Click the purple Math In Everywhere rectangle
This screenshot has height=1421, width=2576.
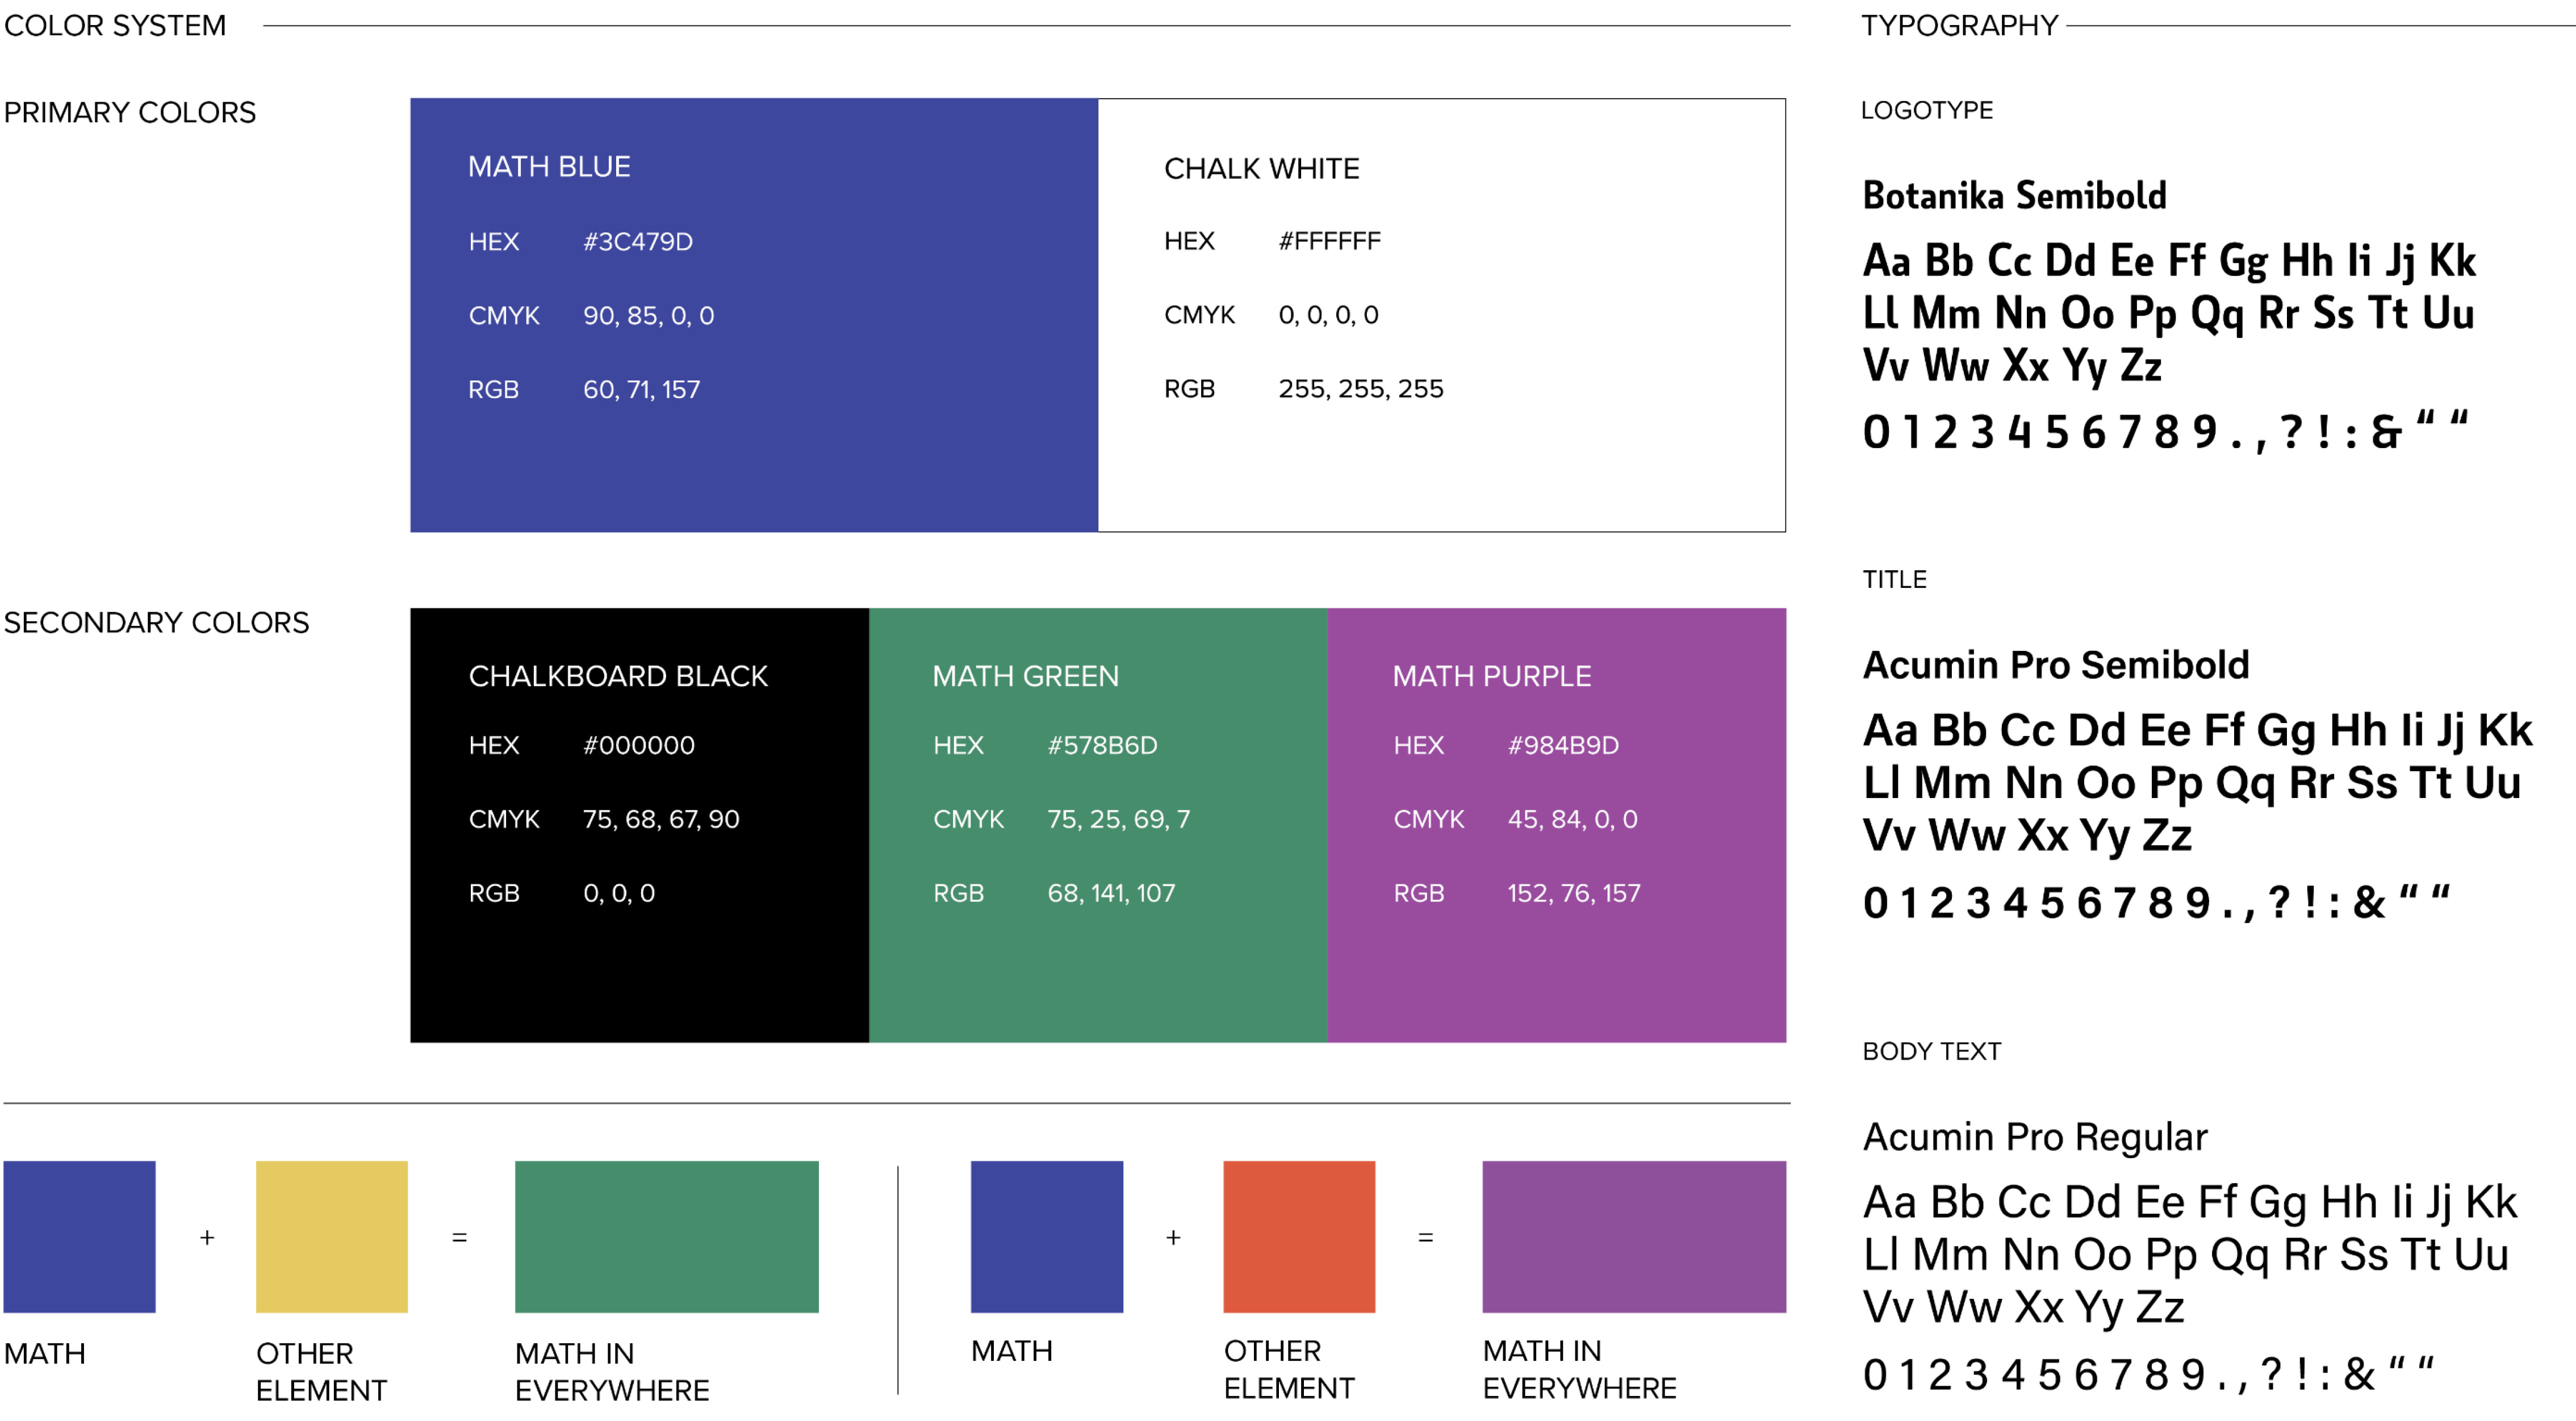point(1633,1236)
